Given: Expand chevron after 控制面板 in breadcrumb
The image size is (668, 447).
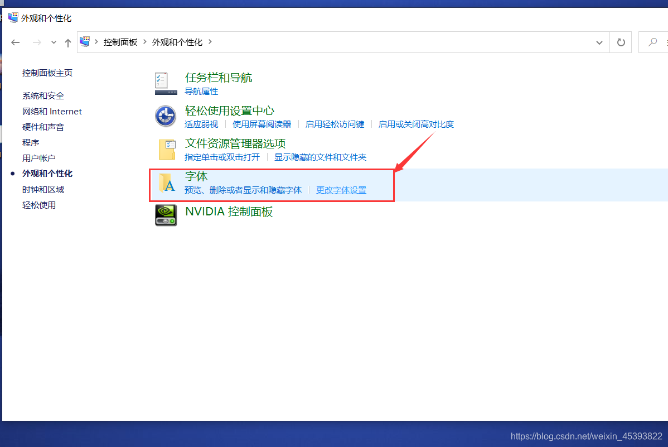Looking at the screenshot, I should (145, 42).
